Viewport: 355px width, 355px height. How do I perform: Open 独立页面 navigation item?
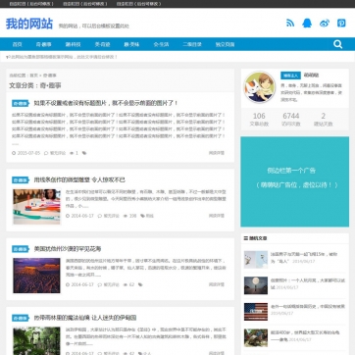[x=225, y=44]
